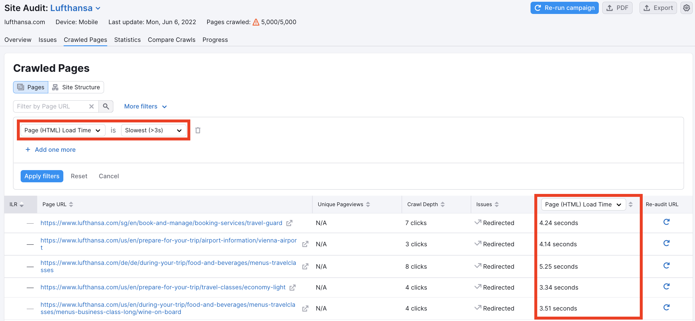Click Apply filters button
The height and width of the screenshot is (321, 695).
42,176
